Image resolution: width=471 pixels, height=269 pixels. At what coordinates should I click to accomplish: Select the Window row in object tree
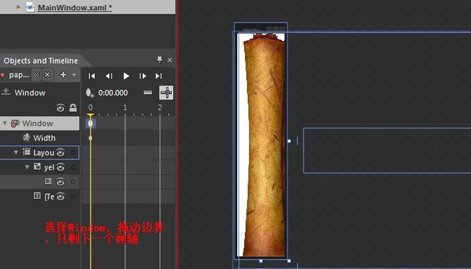point(40,123)
